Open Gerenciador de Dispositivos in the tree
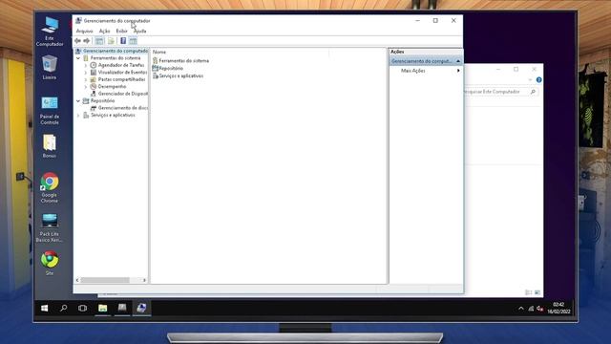611x344 pixels. [x=123, y=94]
